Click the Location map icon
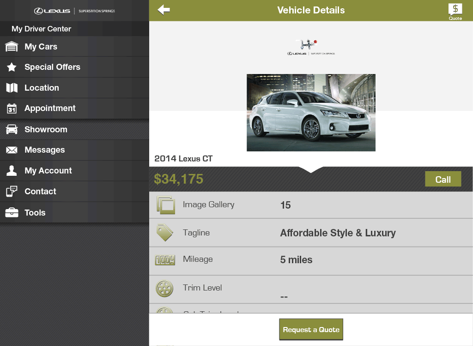The image size is (473, 346). point(12,88)
